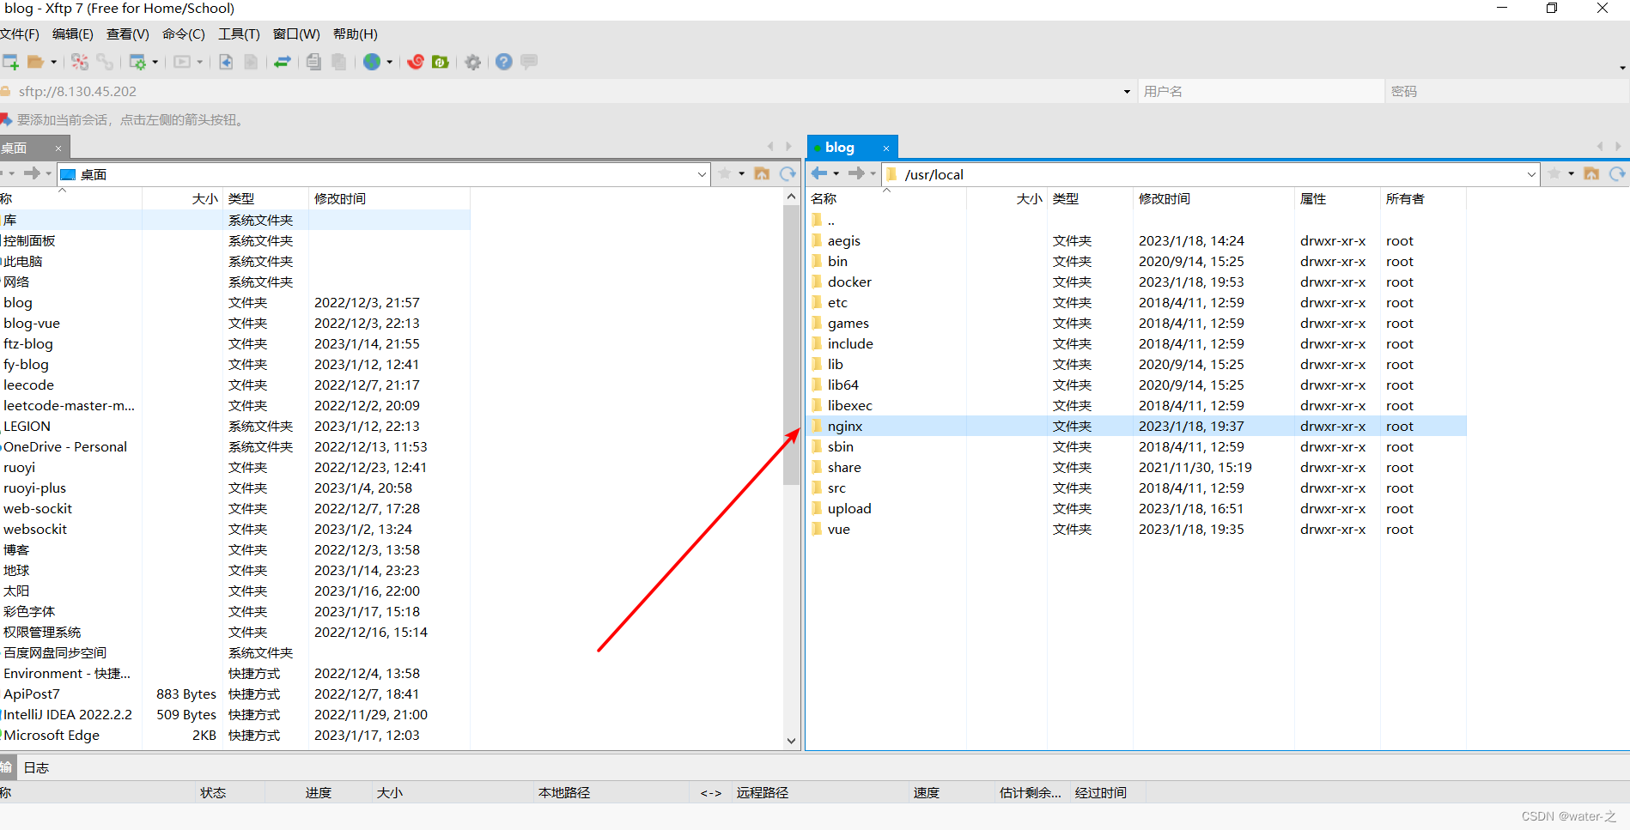The width and height of the screenshot is (1630, 830).
Task: Close the blog session tab
Action: click(x=886, y=148)
